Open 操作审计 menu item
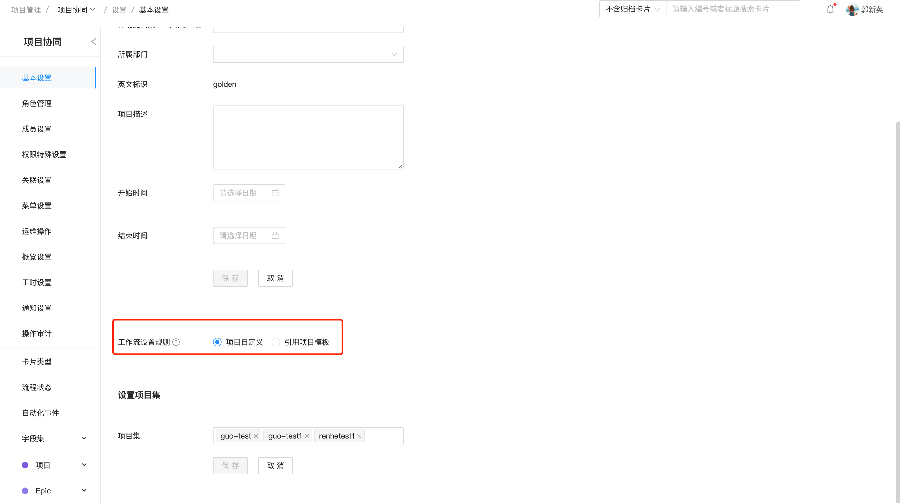This screenshot has height=503, width=900. click(37, 334)
